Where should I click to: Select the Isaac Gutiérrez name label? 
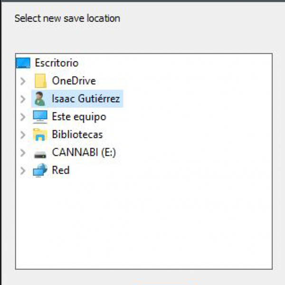(x=86, y=99)
